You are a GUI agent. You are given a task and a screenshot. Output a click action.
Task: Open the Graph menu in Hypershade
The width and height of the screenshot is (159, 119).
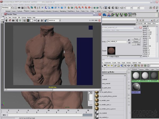[x=123, y=63]
